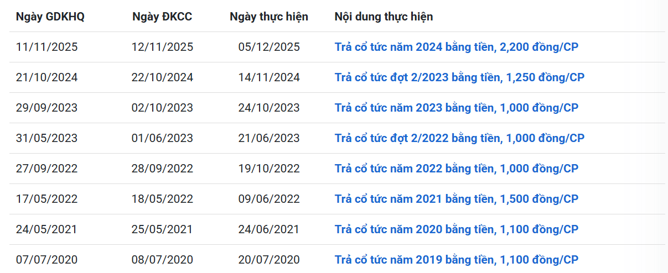Open the năm 2019 dividend 1,100 đồng/CP link
This screenshot has width=668, height=273.
457,260
